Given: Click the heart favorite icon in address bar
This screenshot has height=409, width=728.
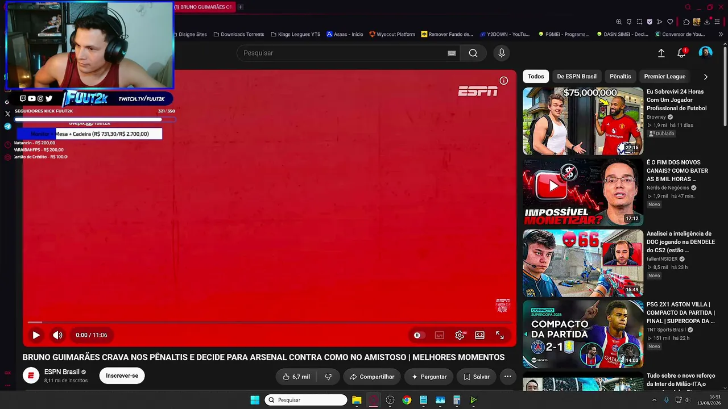Looking at the screenshot, I should [x=670, y=22].
